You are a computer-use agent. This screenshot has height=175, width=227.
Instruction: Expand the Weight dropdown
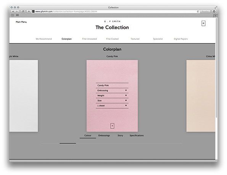pyautogui.click(x=112, y=95)
